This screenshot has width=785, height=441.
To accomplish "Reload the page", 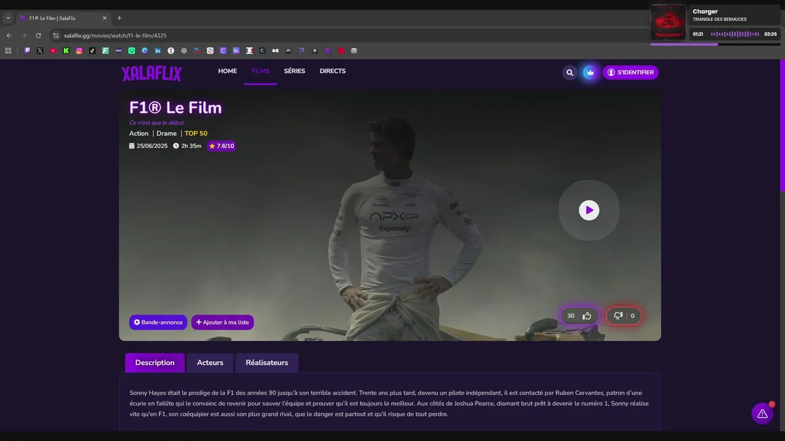I will click(38, 36).
